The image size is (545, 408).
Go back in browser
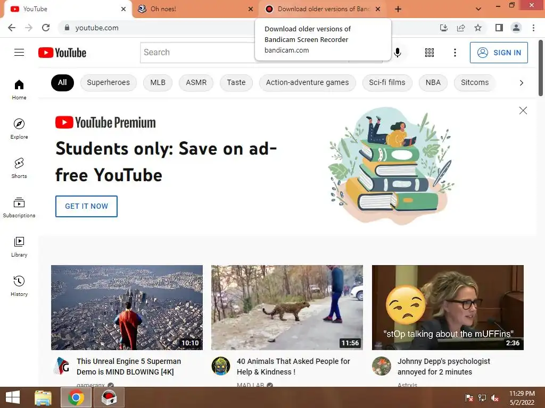[12, 28]
